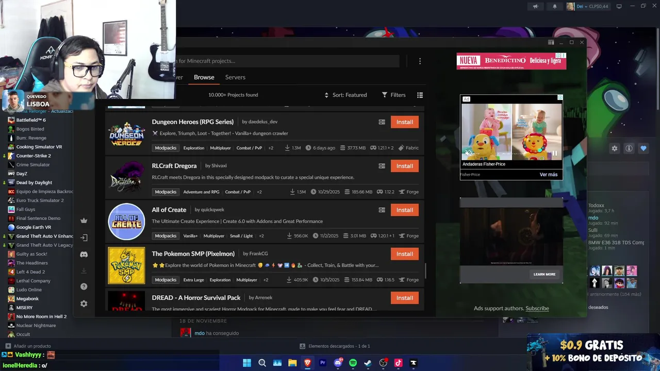660x371 pixels.
Task: Open Steam downloads status Elementos descargados
Action: [x=335, y=346]
